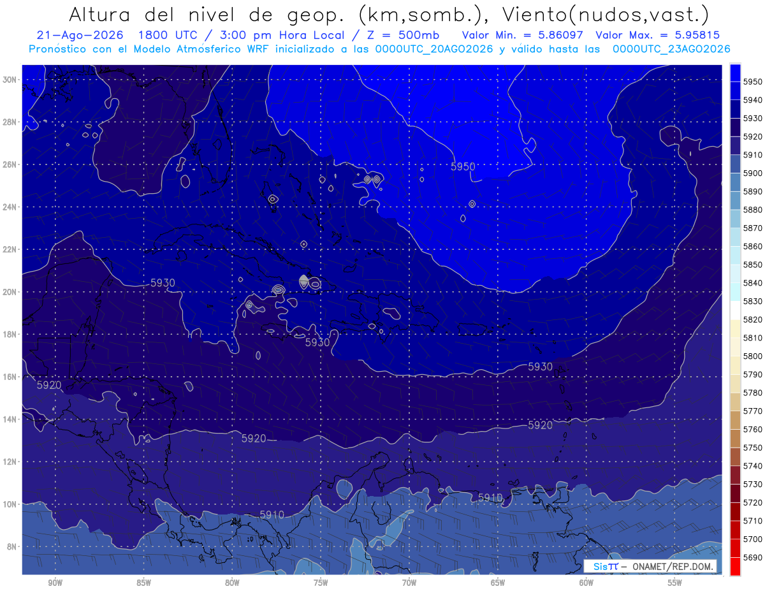
Task: Click the 5920 contour label at the eastern Caribbean
Action: tap(541, 425)
